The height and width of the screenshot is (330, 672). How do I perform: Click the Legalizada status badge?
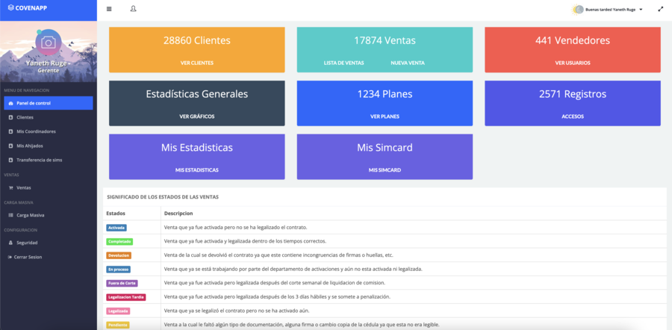(118, 311)
